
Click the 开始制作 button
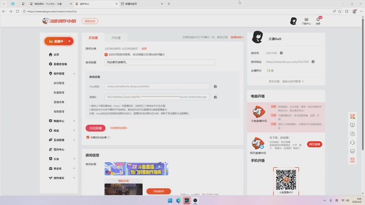[158, 191]
